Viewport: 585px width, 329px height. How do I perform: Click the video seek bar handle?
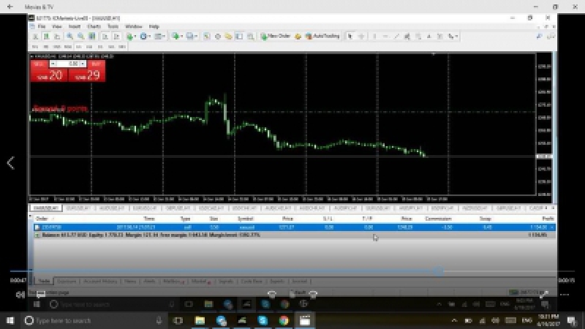[x=439, y=271]
